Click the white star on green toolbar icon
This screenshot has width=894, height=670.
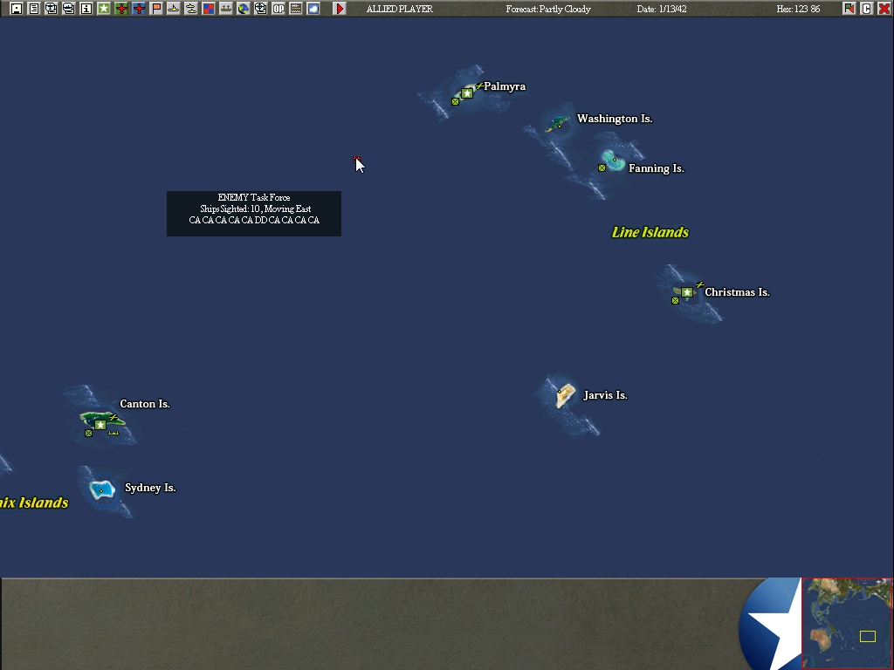104,9
